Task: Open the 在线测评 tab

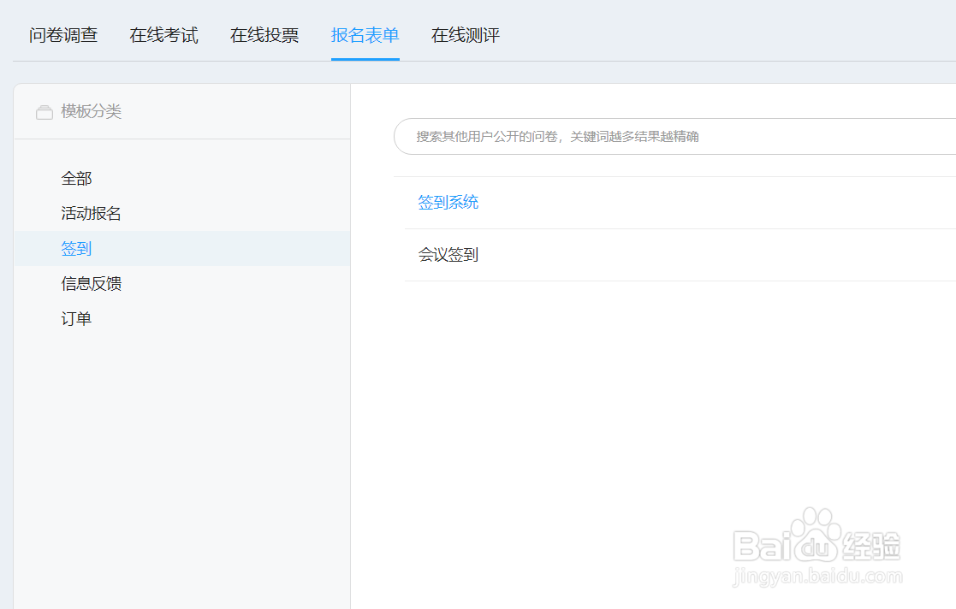Action: click(466, 35)
